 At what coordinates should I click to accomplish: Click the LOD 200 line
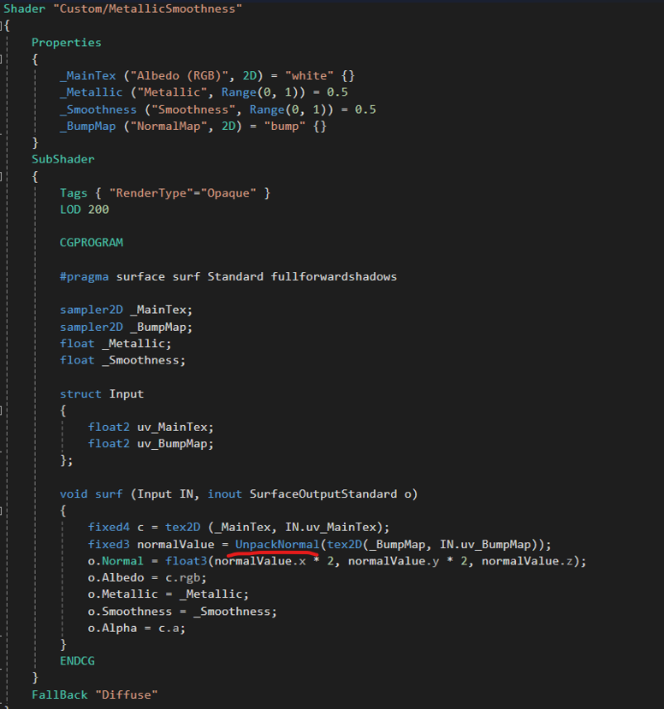[84, 210]
